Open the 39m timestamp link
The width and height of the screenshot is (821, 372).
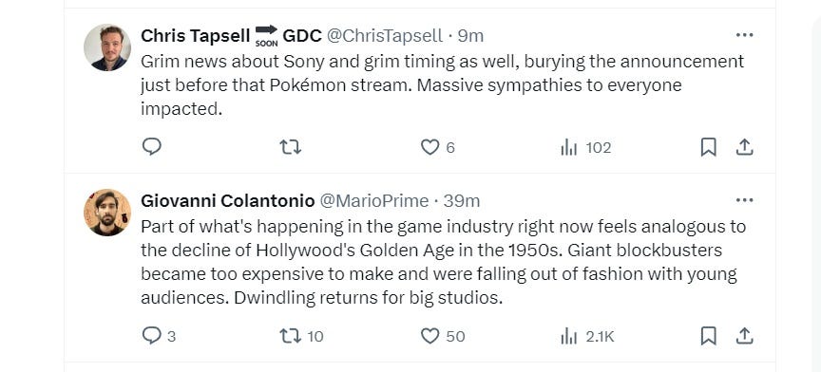tap(462, 201)
